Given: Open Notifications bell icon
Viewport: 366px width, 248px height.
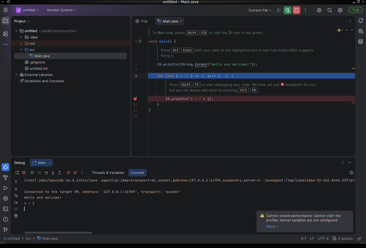Looking at the screenshot, I should coord(361,21).
